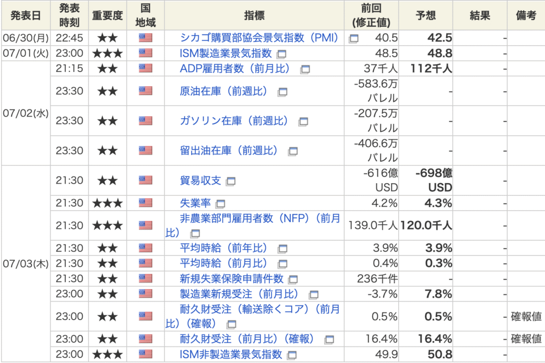Open 製造業新規受注（前月比）link
The width and height of the screenshot is (545, 363).
tap(239, 294)
